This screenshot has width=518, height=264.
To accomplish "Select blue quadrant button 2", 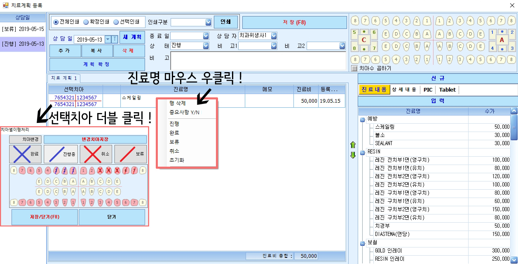I will click(x=512, y=32).
